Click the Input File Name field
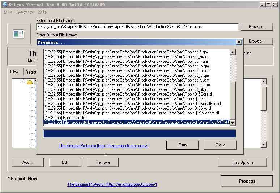This screenshot has width=280, height=193. (137, 27)
